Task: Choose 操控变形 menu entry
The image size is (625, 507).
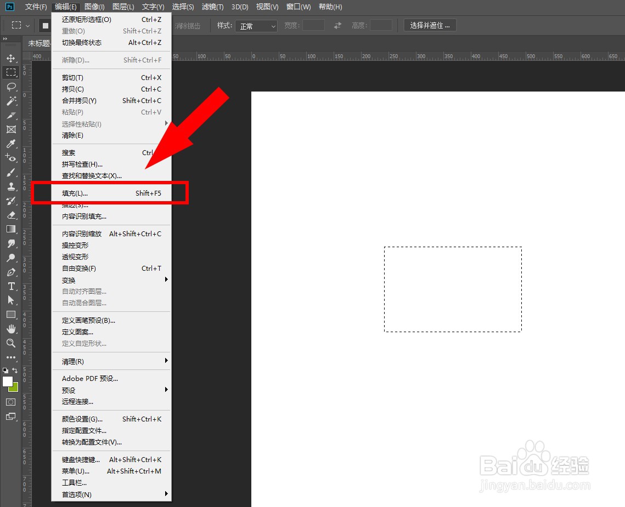Action: click(x=111, y=246)
